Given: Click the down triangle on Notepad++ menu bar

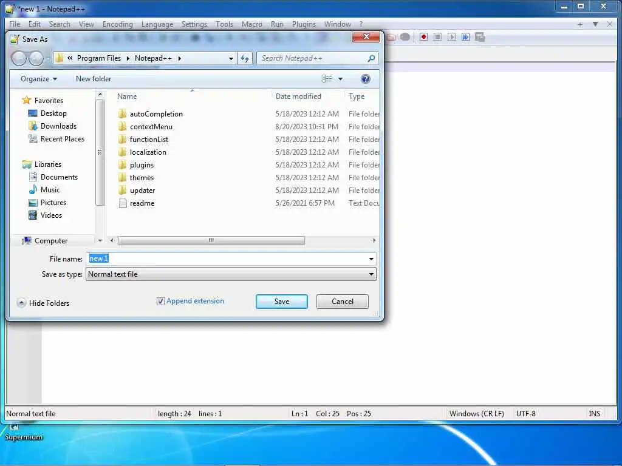Looking at the screenshot, I should (595, 24).
